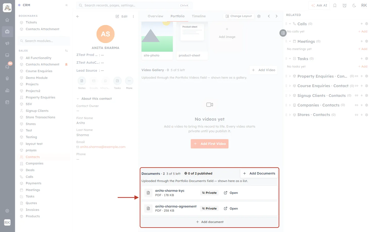Switch to the Timeline tab
371x232 pixels.
coord(199,16)
